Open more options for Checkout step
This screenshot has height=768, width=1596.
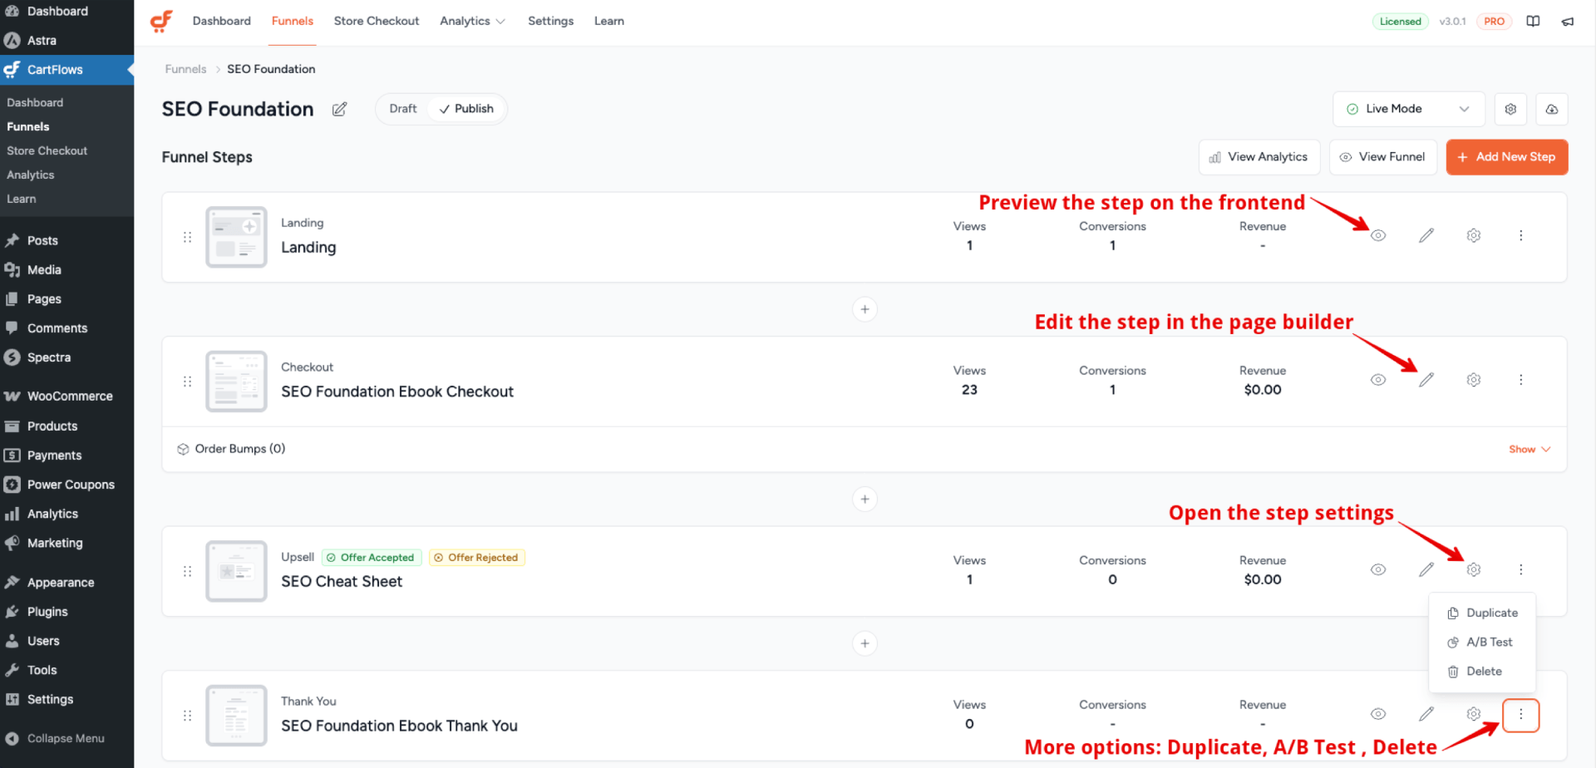(1521, 380)
